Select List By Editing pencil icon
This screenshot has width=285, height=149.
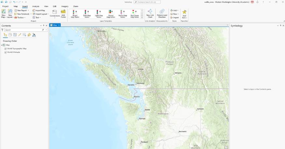coord(20,35)
